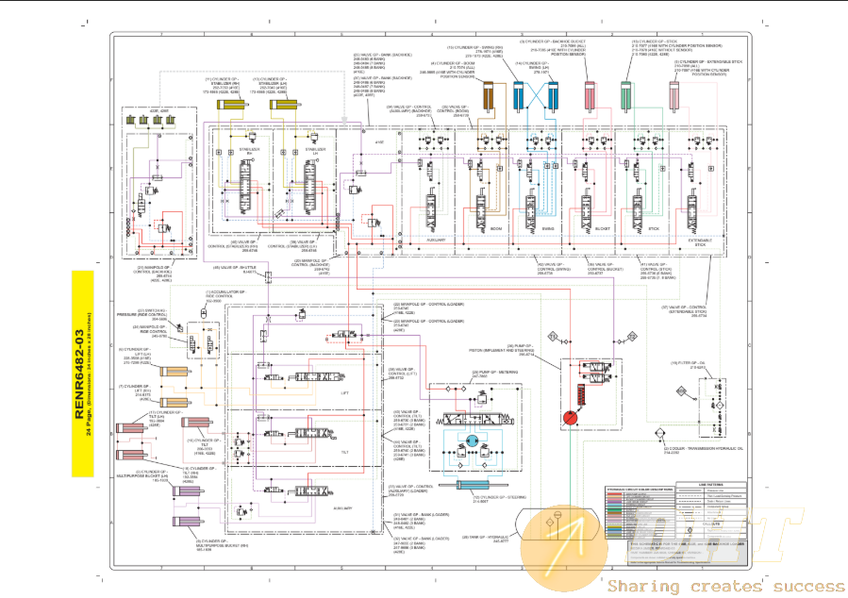Screen dimensions: 848x598
Task: Click the stabilizer LH control valve spool
Action: pyautogui.click(x=311, y=188)
